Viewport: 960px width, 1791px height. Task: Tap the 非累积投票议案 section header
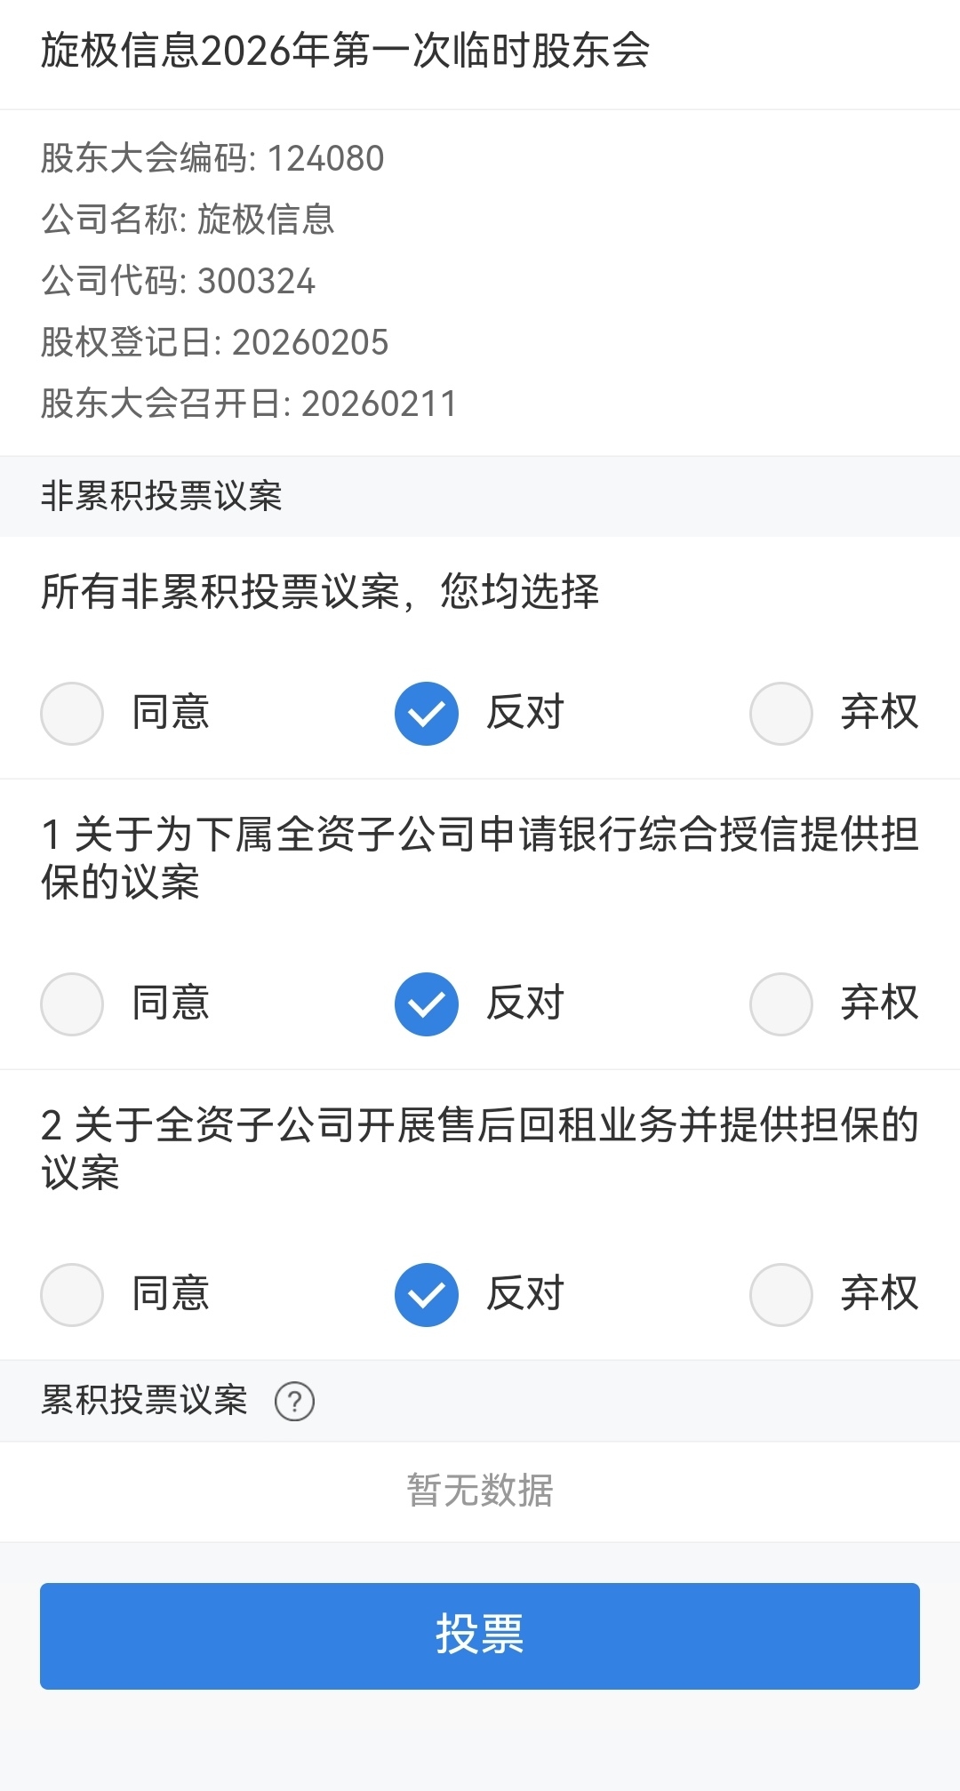click(161, 496)
